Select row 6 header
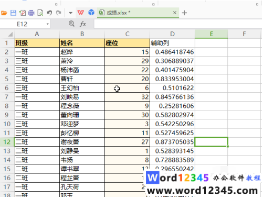The height and width of the screenshot is (199, 263). 7,88
